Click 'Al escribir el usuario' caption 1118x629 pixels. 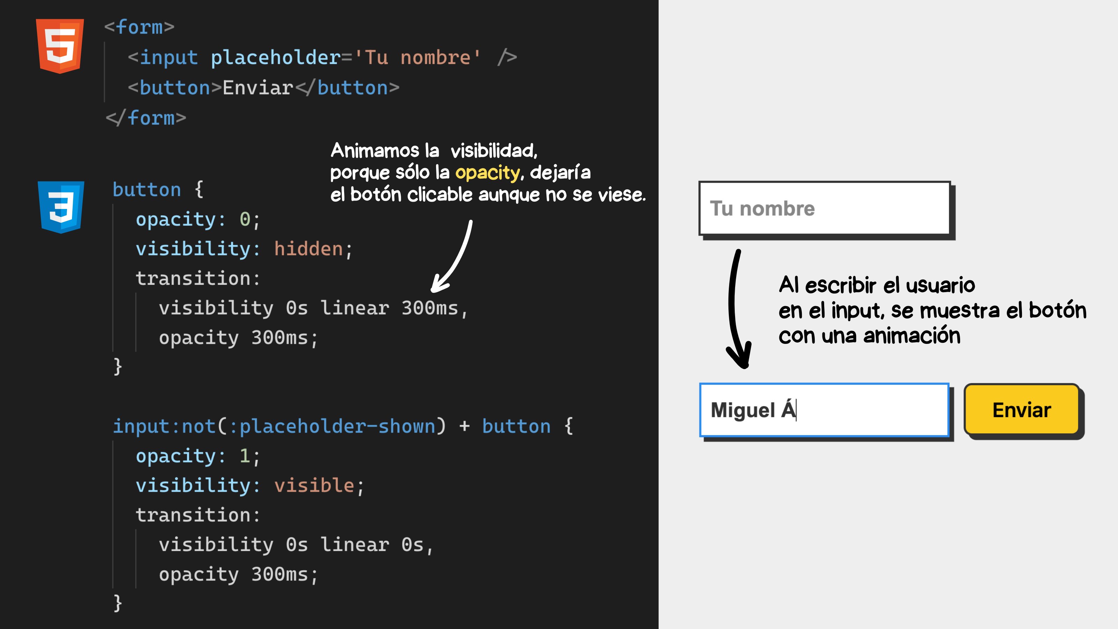(x=877, y=285)
